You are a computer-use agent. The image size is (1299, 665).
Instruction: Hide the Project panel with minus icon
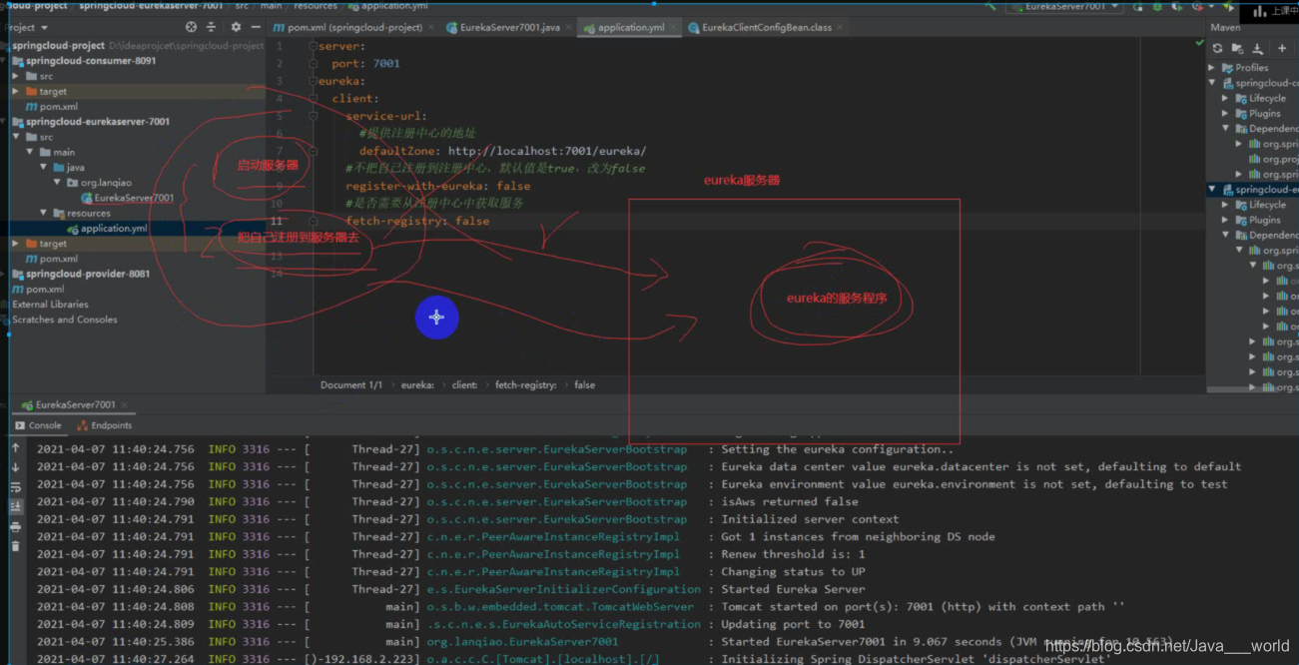click(x=256, y=28)
